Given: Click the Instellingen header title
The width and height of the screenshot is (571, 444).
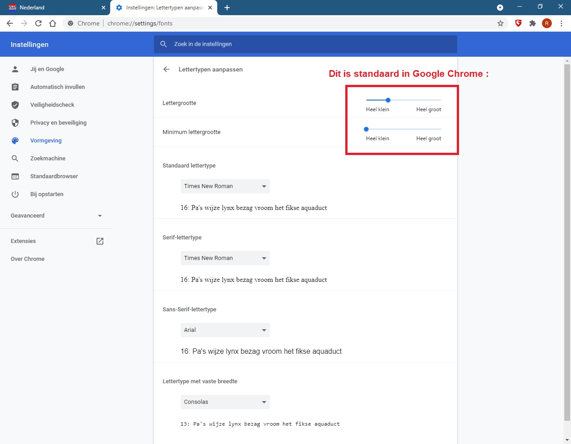Looking at the screenshot, I should pyautogui.click(x=29, y=44).
